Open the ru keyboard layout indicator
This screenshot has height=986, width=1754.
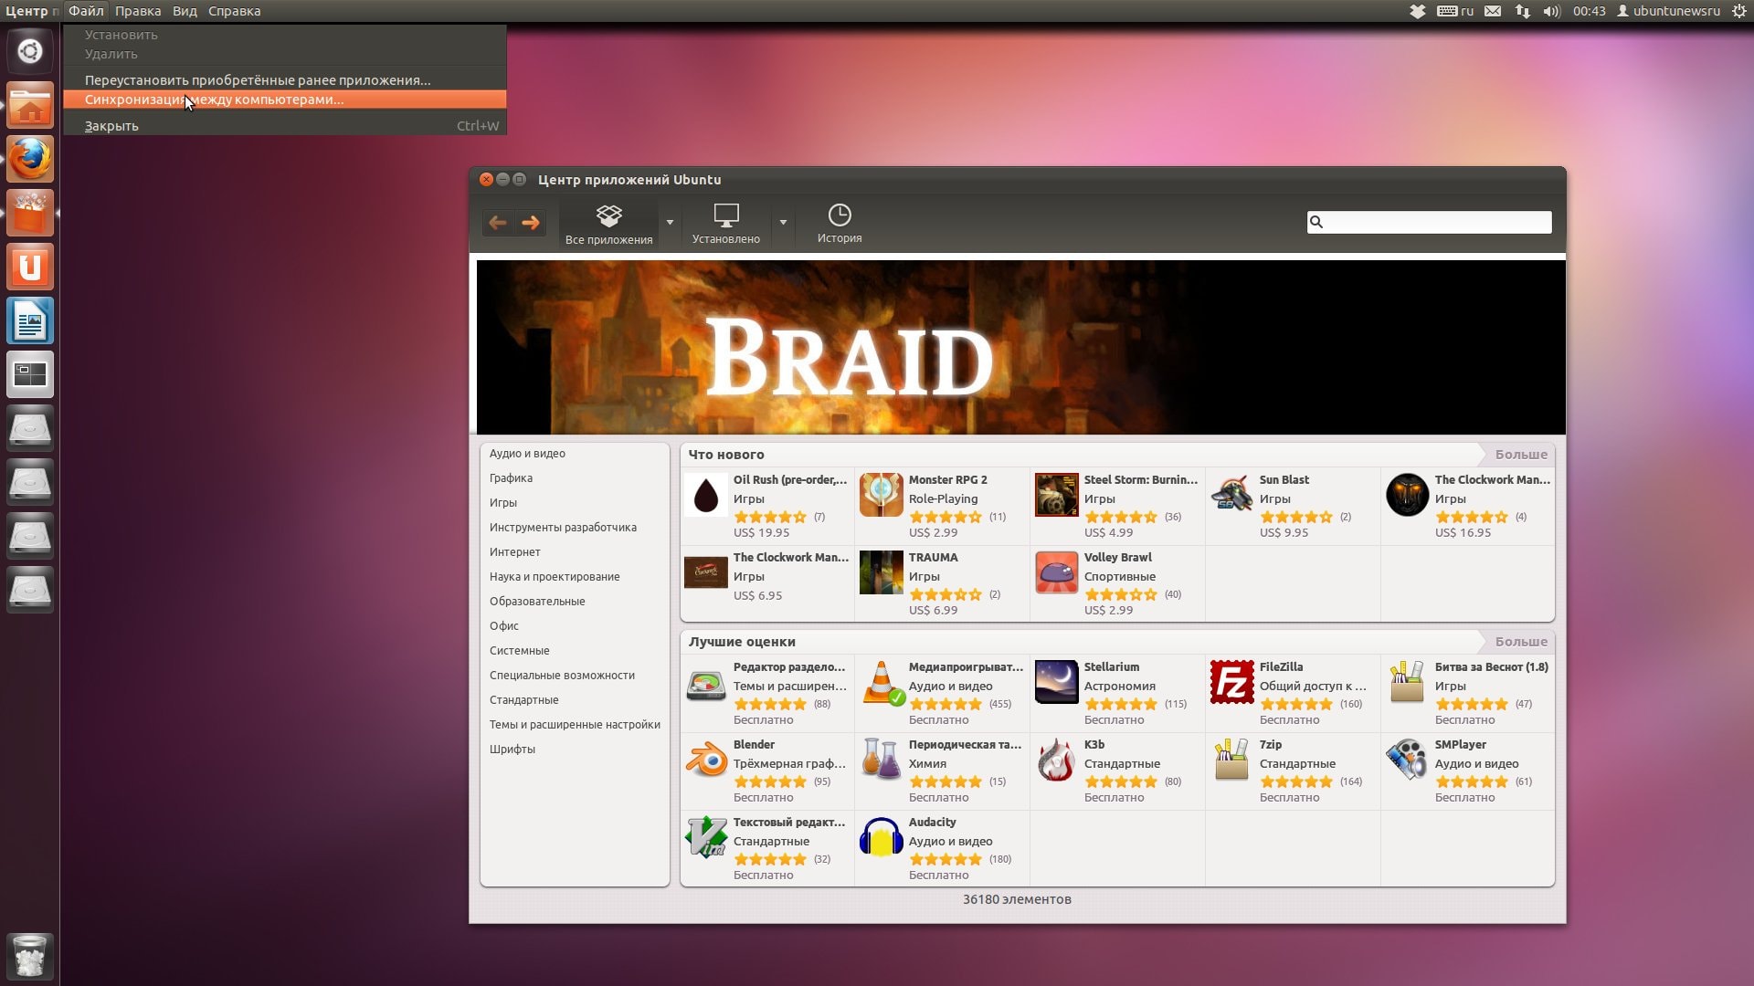(1455, 11)
